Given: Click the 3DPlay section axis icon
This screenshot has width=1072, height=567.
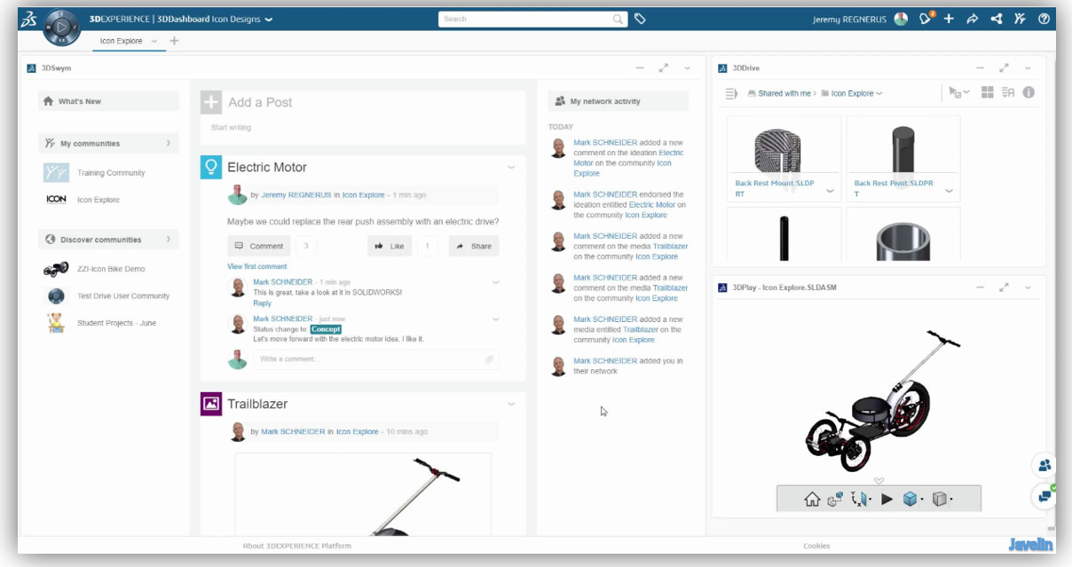Looking at the screenshot, I should (x=860, y=500).
